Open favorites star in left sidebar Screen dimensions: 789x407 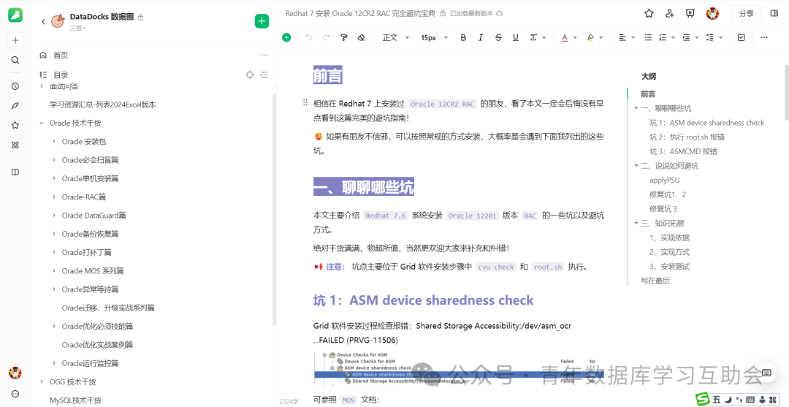click(15, 125)
